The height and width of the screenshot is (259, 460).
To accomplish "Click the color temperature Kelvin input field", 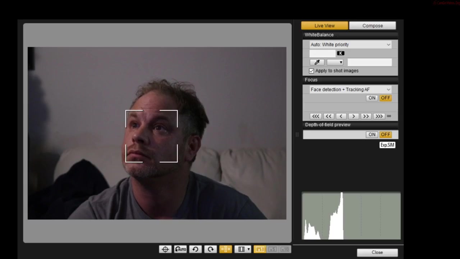I will click(322, 53).
